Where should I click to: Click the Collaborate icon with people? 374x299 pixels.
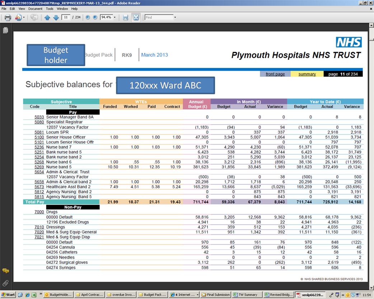point(18,18)
